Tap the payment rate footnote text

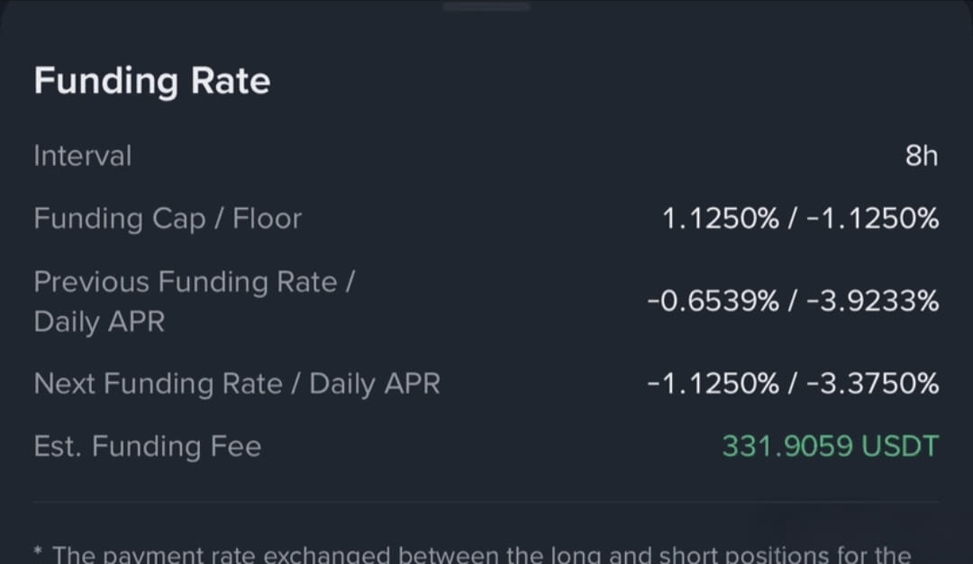(x=481, y=554)
